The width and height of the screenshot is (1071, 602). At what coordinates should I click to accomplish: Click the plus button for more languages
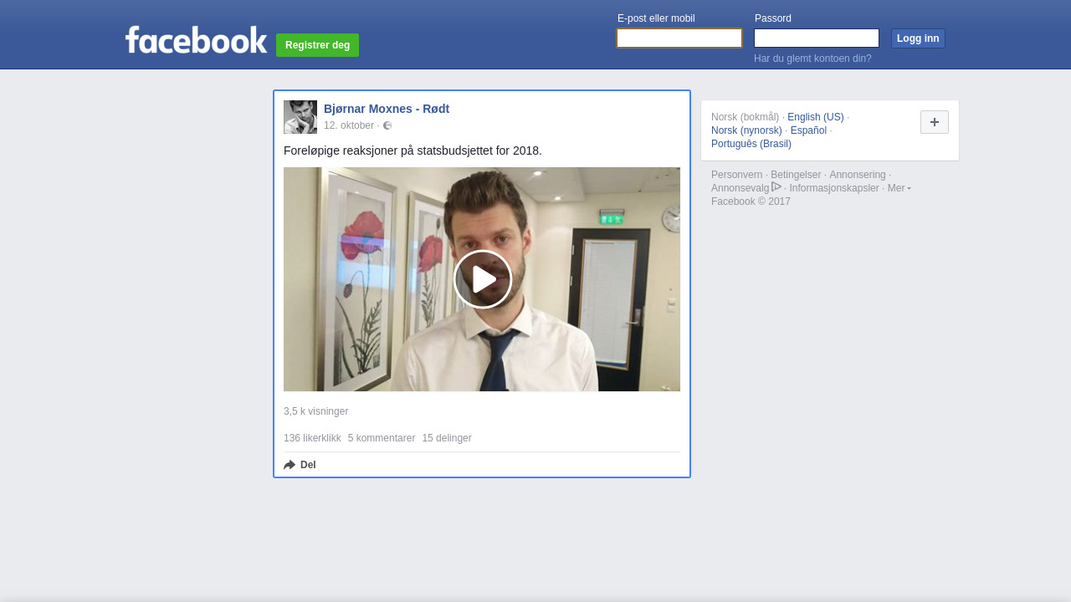(x=935, y=122)
